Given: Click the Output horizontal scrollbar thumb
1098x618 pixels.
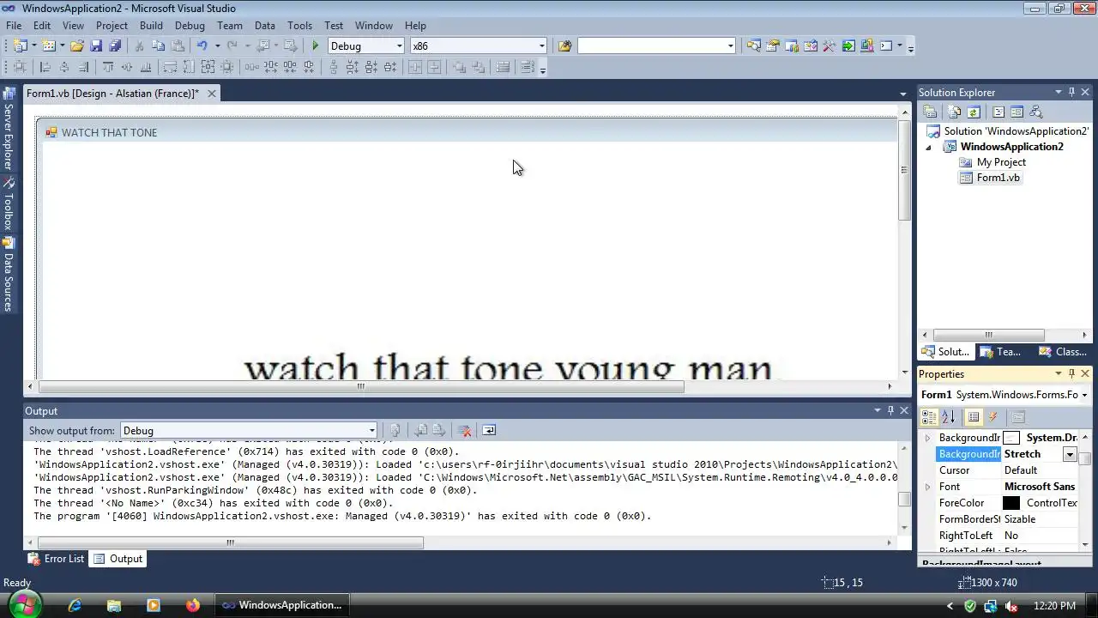Looking at the screenshot, I should pyautogui.click(x=230, y=542).
